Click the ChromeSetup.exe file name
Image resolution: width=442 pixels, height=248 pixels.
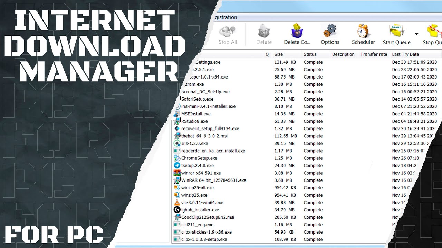pyautogui.click(x=199, y=158)
